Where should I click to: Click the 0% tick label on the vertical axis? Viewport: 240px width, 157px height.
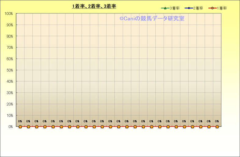tap(10, 127)
